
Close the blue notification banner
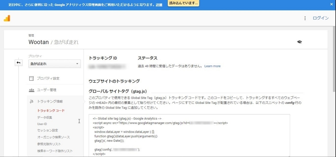pyautogui.click(x=331, y=4)
